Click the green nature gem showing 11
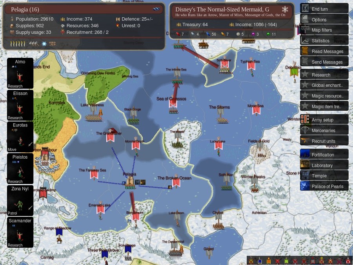This screenshot has height=265, width=353. point(268,34)
